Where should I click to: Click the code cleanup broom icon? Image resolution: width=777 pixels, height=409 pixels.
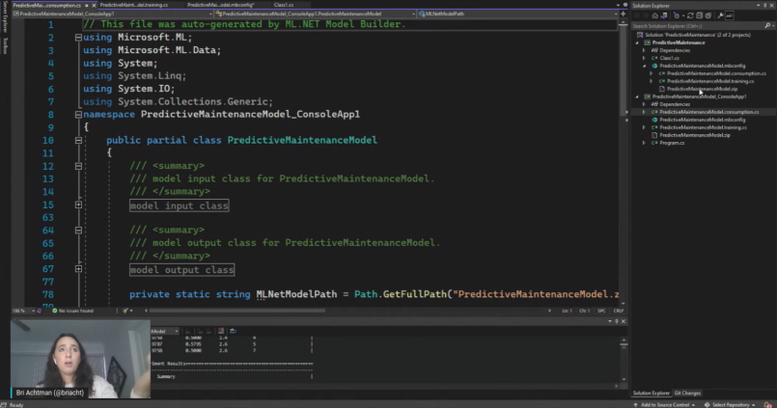click(125, 311)
